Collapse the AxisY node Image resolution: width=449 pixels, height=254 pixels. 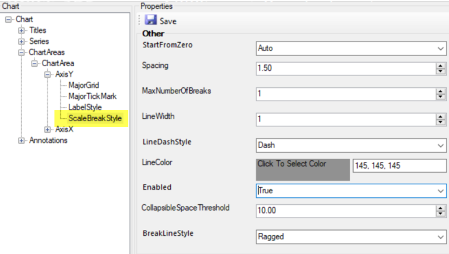click(47, 74)
